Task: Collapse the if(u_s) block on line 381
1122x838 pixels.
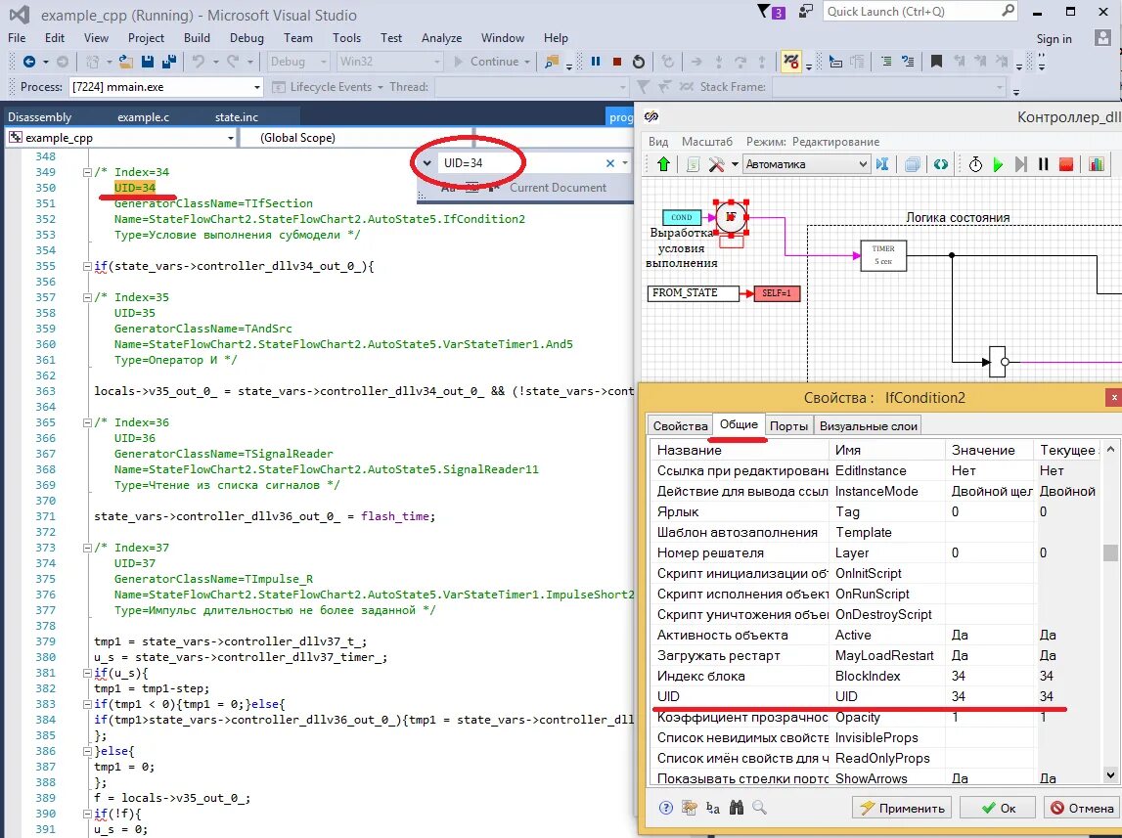Action: click(87, 673)
